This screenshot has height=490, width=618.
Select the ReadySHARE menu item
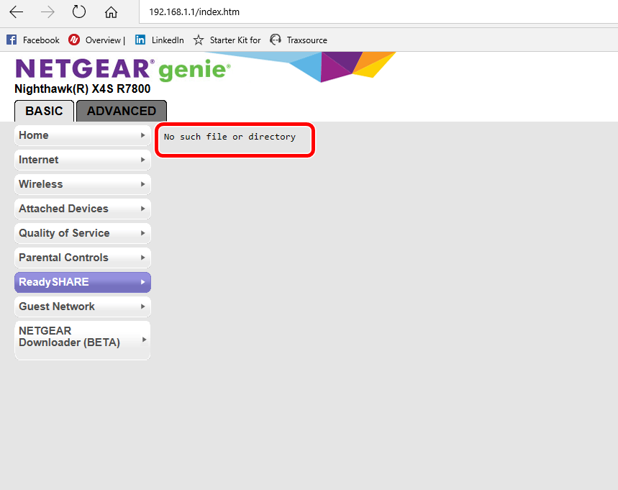click(x=83, y=282)
